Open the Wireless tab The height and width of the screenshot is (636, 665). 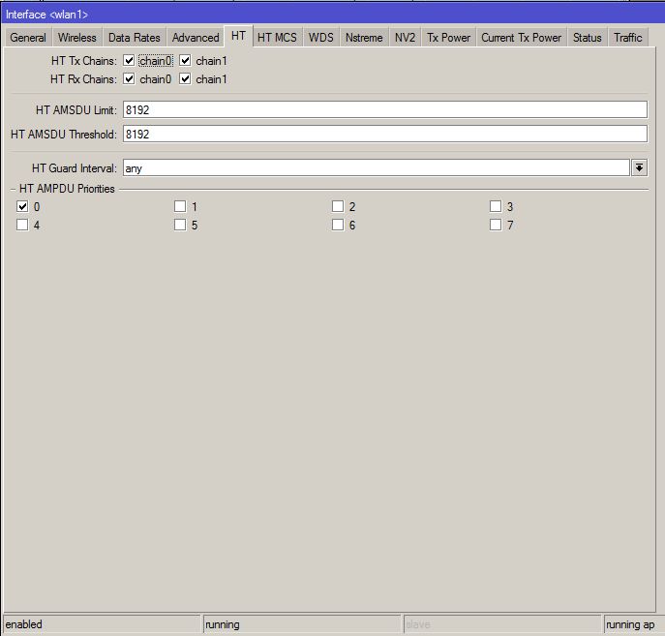(77, 38)
